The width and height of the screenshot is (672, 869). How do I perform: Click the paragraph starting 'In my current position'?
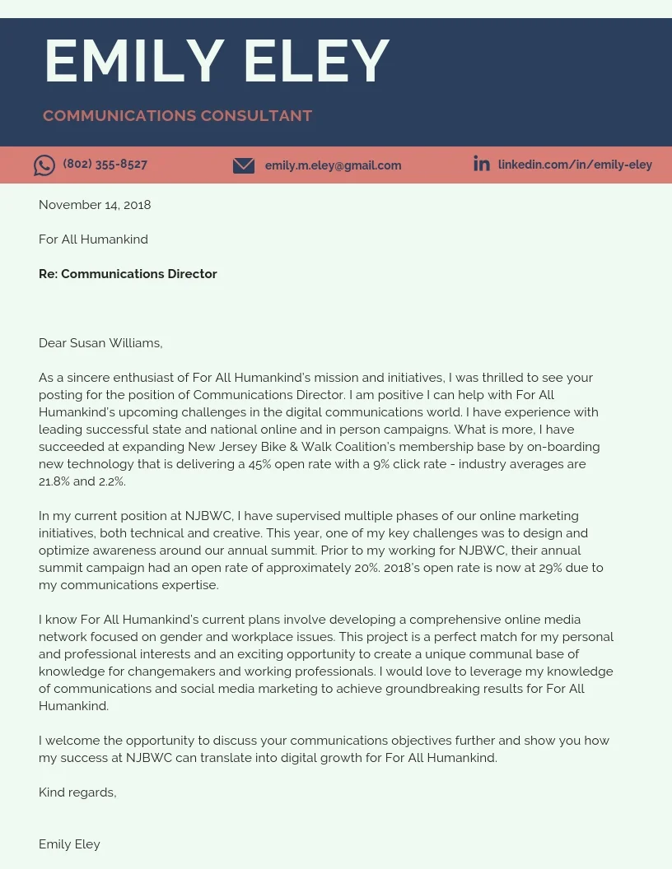[321, 551]
